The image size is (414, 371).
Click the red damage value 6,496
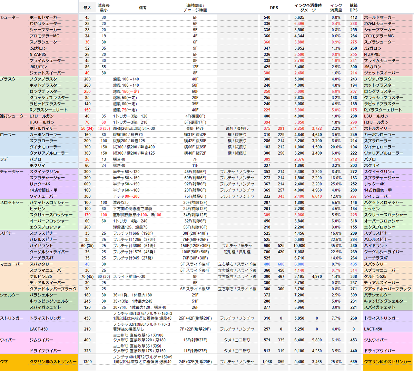point(299,23)
